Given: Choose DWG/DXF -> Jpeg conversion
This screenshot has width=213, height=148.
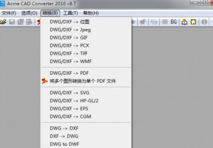Looking at the screenshot, I should click(86, 30).
